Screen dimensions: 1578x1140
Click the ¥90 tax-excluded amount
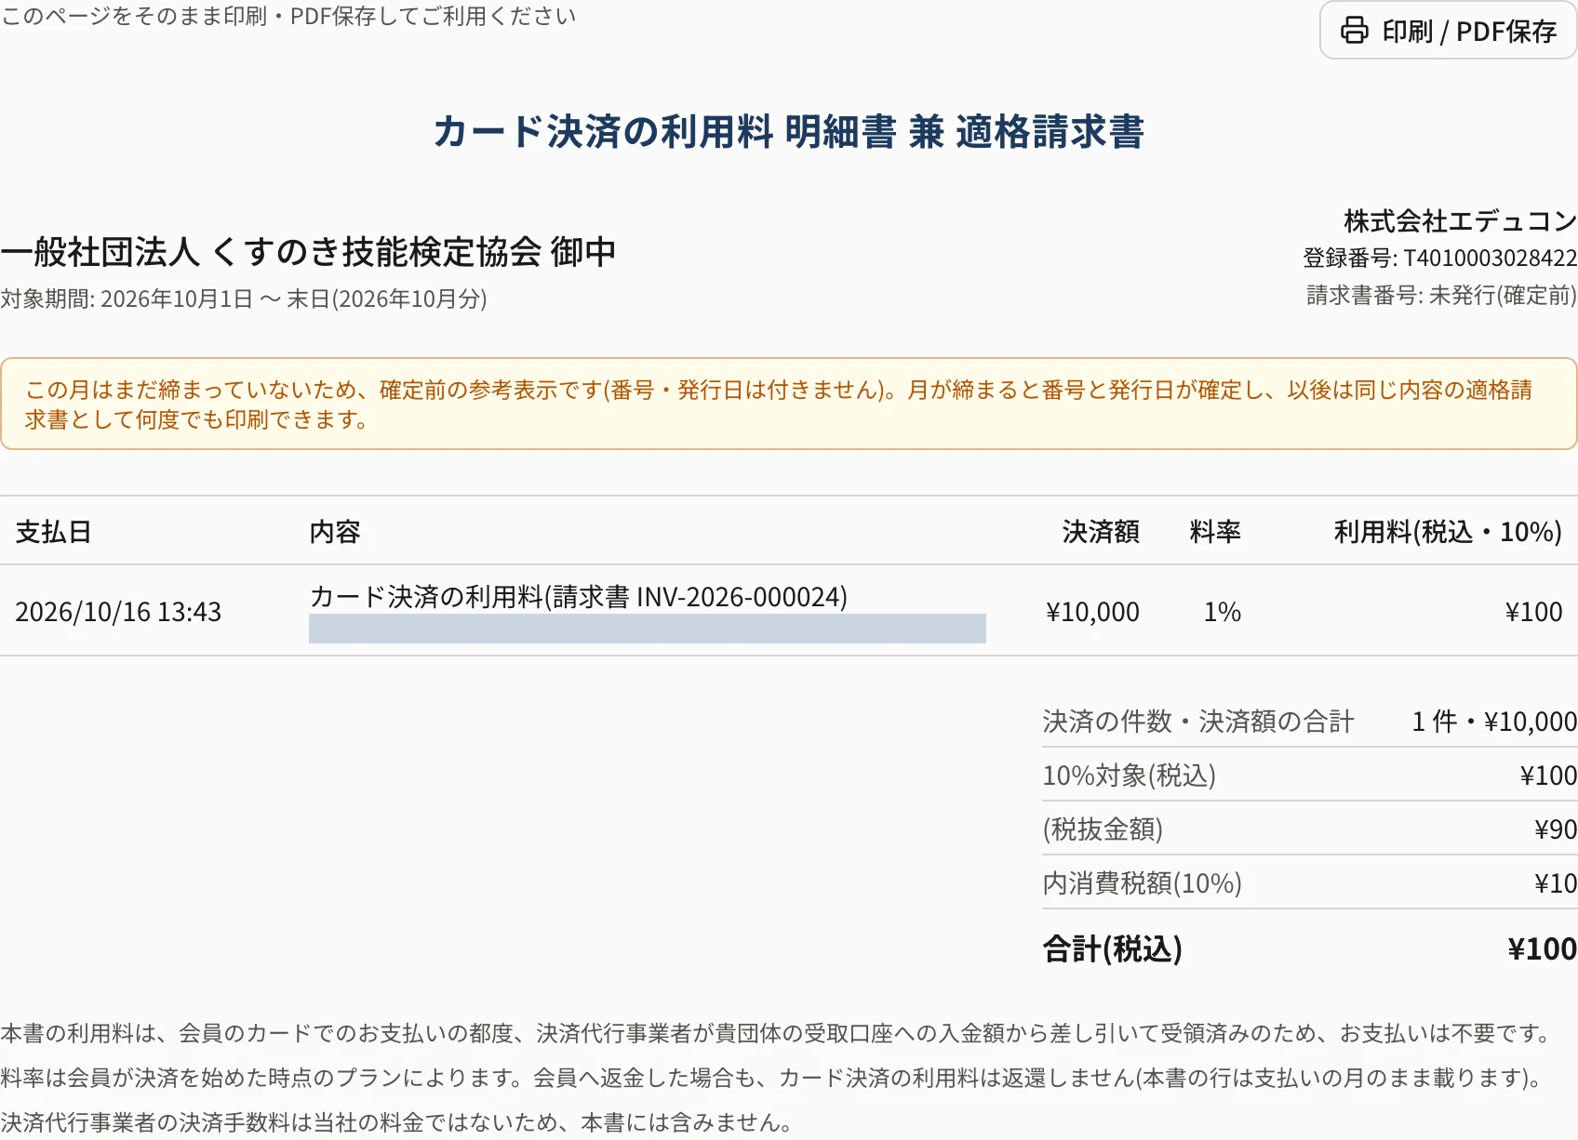click(1556, 829)
